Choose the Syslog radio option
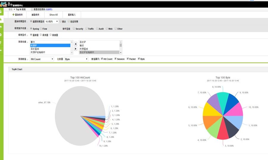Viewport: 268px width, 160px height. (x=31, y=28)
